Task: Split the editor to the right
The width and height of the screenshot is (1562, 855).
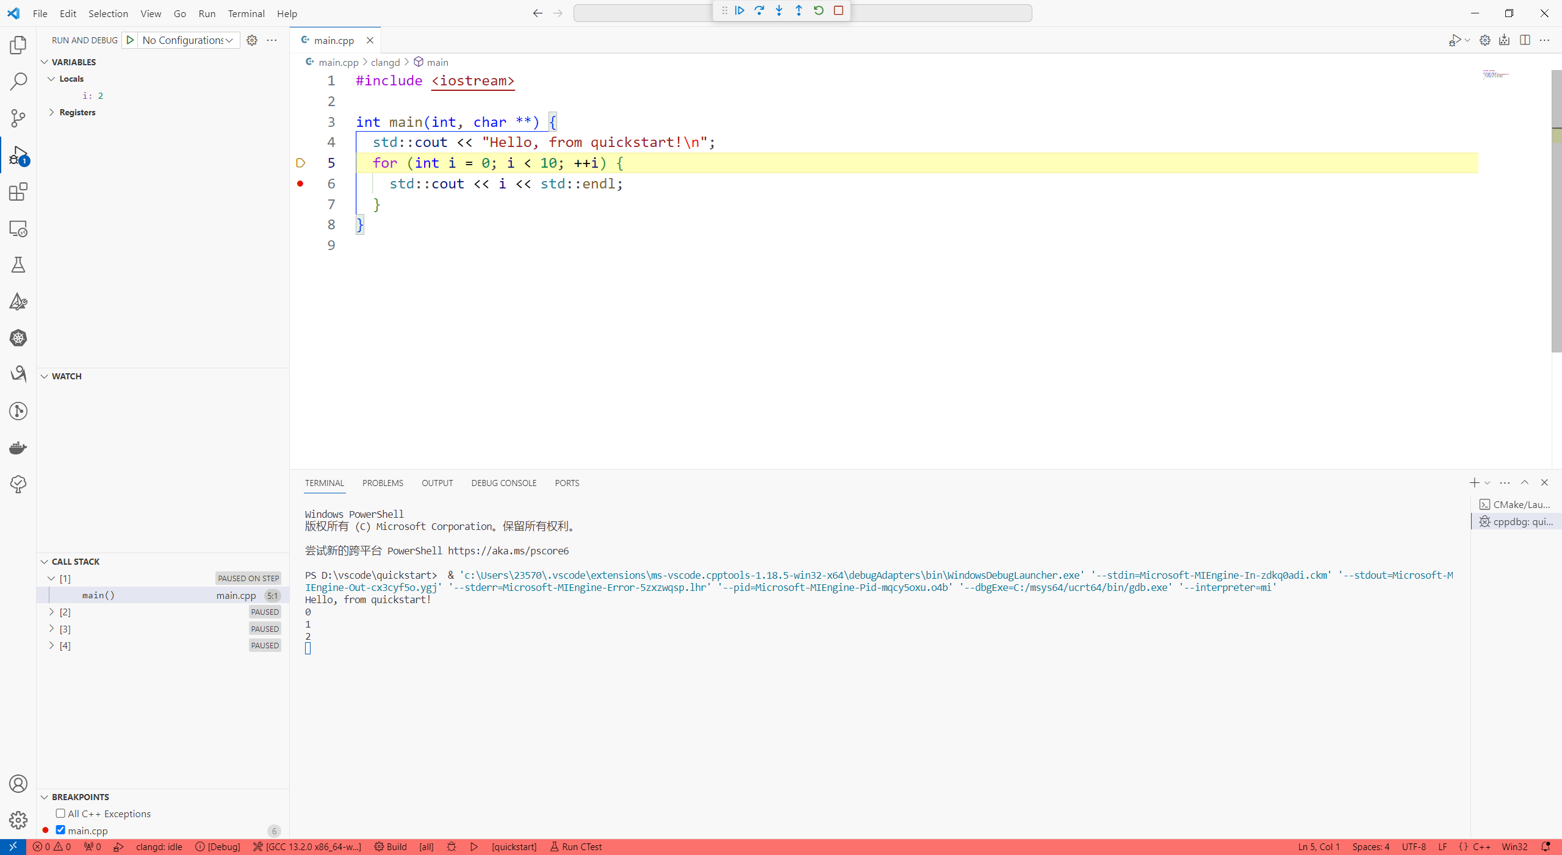Action: 1525,40
